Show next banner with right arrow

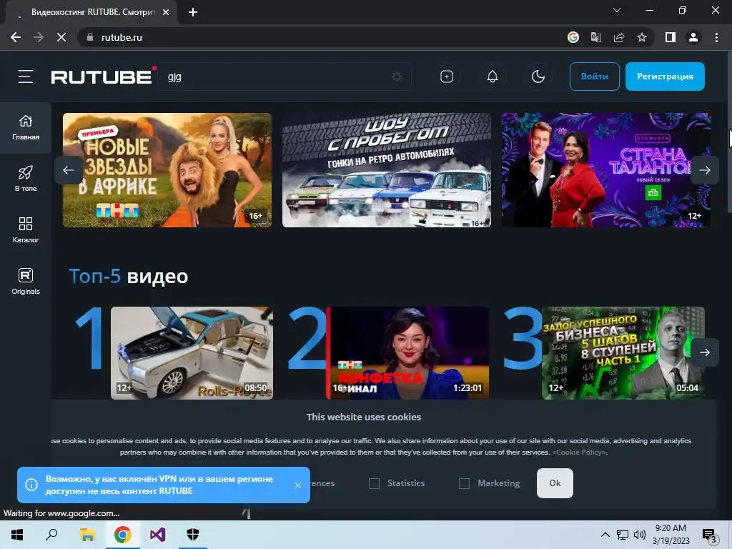(x=705, y=170)
